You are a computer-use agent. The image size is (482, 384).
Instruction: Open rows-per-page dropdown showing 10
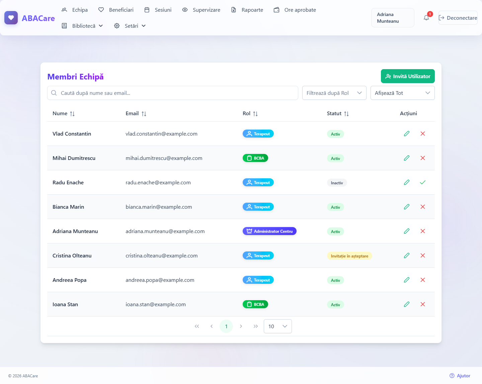tap(278, 326)
